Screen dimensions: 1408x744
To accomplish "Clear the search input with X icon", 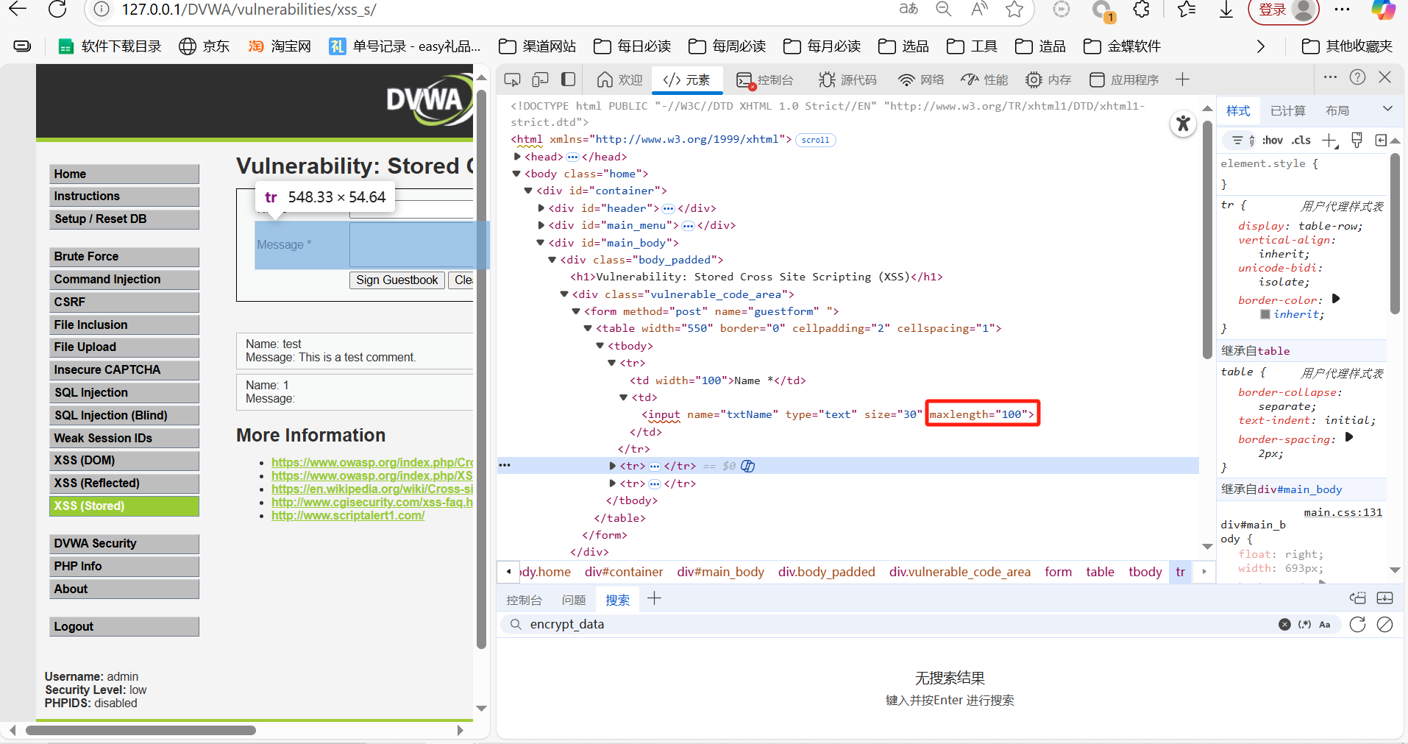I will [x=1284, y=624].
